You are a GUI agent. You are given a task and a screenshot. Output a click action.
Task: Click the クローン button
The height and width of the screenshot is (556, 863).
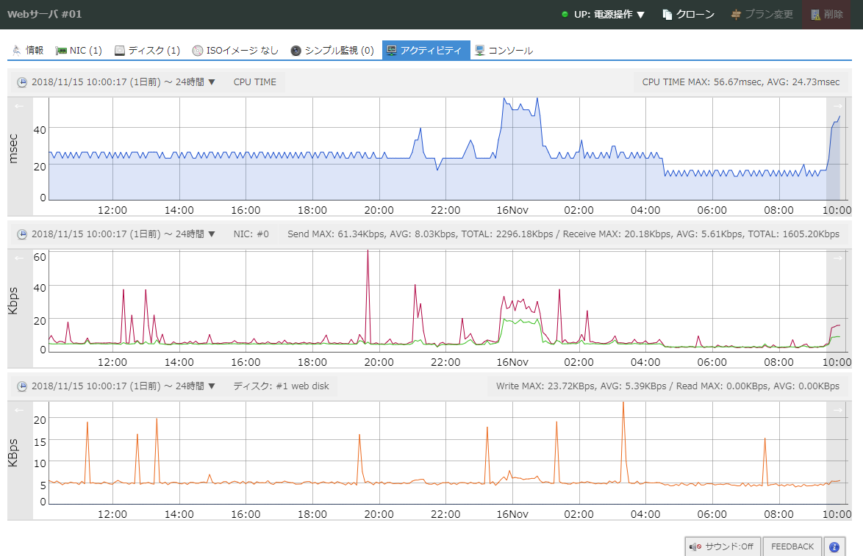688,15
